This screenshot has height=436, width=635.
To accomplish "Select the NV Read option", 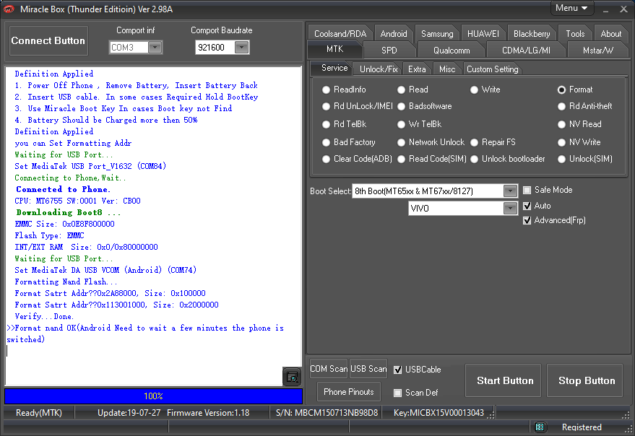I will (x=579, y=124).
